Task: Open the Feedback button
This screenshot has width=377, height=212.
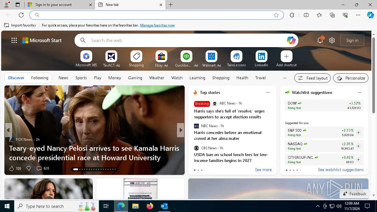Action: point(354,194)
